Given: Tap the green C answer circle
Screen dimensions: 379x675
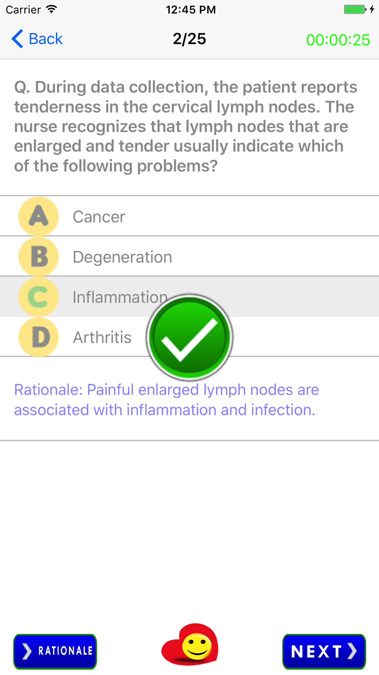Looking at the screenshot, I should pyautogui.click(x=38, y=297).
